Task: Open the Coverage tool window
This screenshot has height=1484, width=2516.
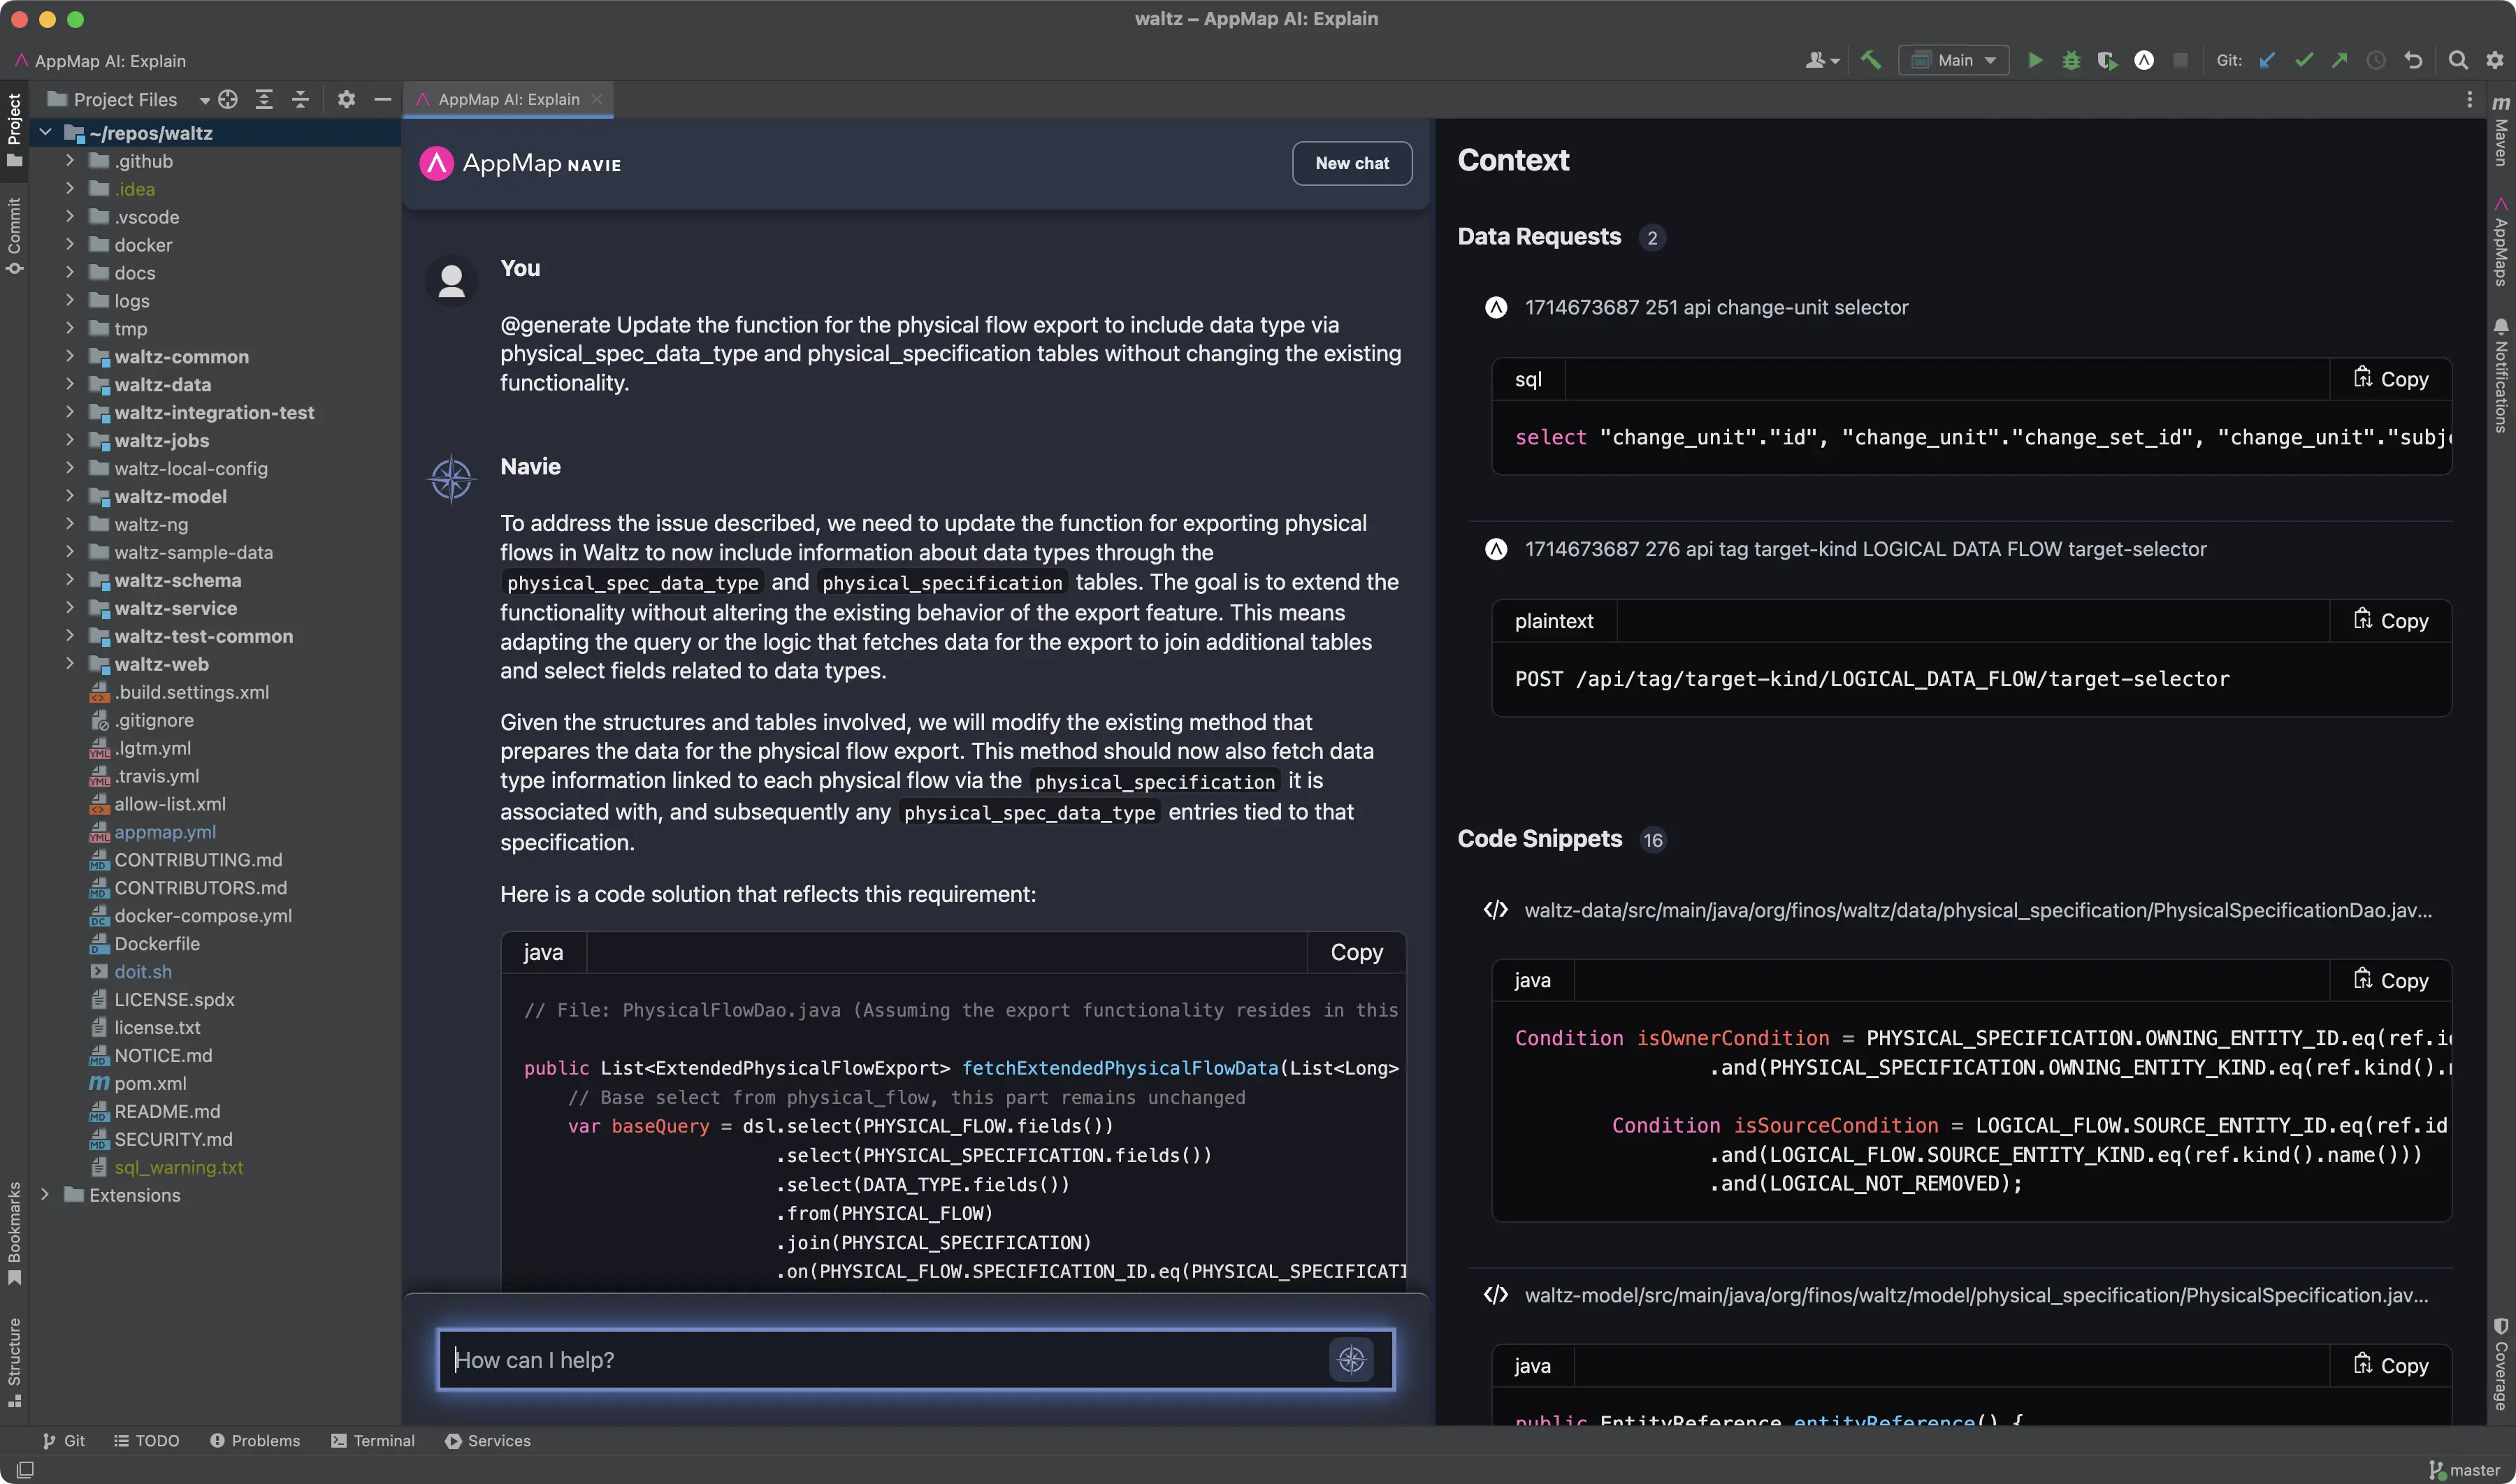Action: pos(2500,1364)
